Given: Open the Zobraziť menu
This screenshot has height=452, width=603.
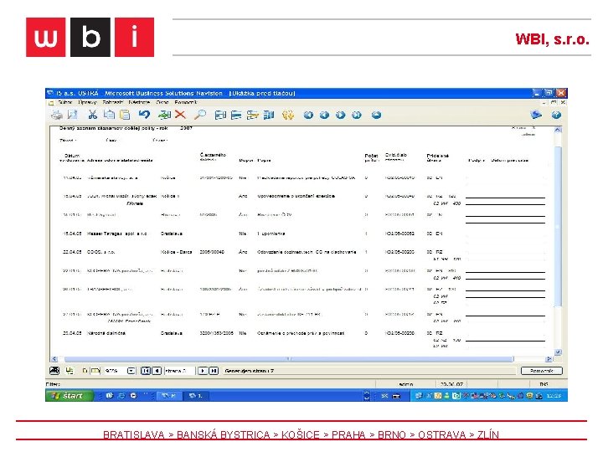Looking at the screenshot, I should (x=113, y=102).
